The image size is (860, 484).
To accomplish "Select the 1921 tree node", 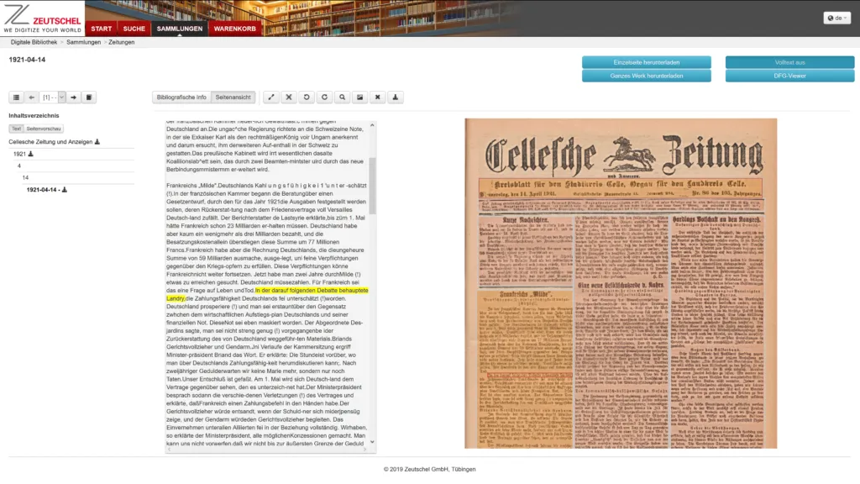I will coord(19,154).
